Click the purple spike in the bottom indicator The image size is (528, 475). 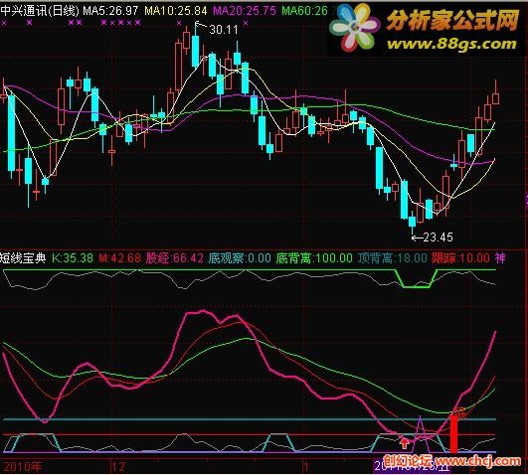[x=420, y=434]
